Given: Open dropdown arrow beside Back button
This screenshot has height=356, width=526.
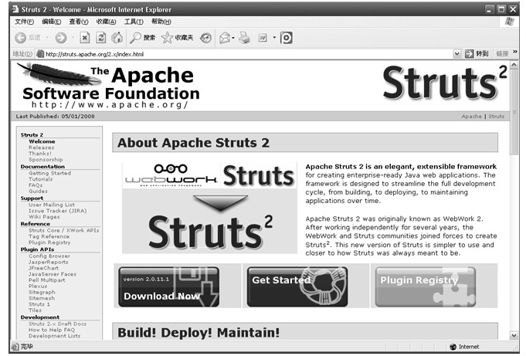Looking at the screenshot, I should [47, 37].
